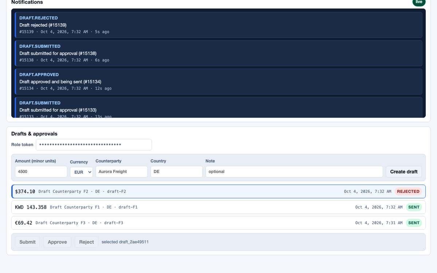This screenshot has width=437, height=273.
Task: Click the Create draft button
Action: (404, 171)
